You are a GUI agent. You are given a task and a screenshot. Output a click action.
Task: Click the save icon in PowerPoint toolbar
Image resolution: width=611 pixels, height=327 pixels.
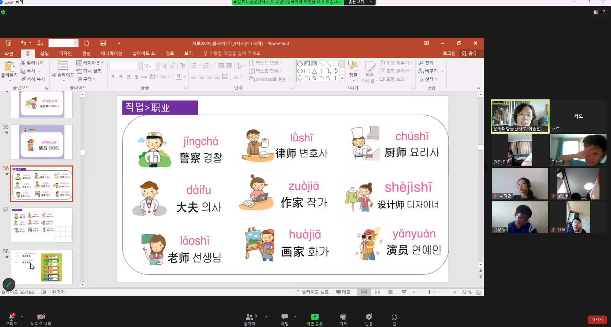(103, 43)
